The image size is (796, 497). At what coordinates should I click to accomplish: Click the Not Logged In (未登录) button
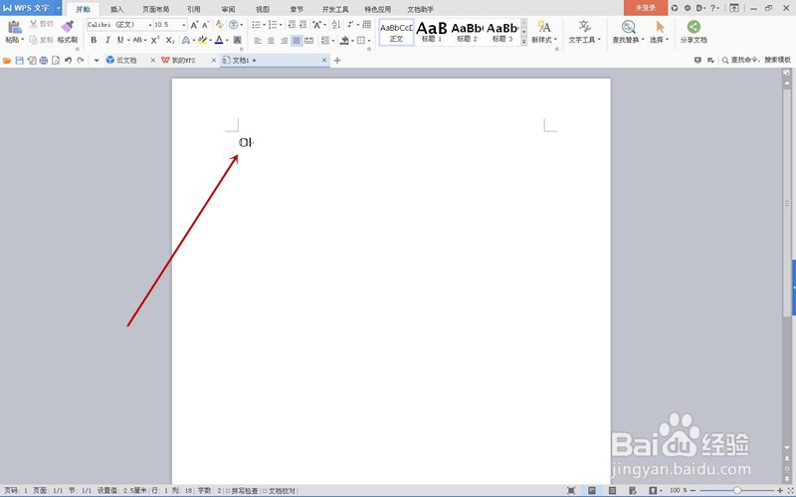tap(645, 8)
